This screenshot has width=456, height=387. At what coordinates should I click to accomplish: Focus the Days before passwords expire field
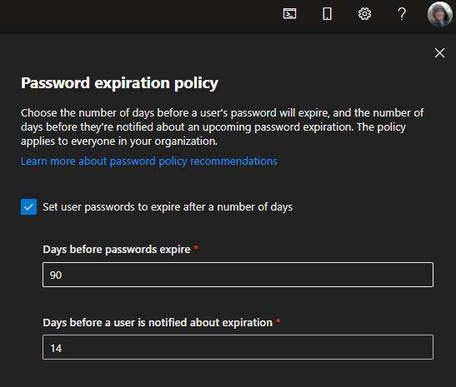pyautogui.click(x=238, y=275)
